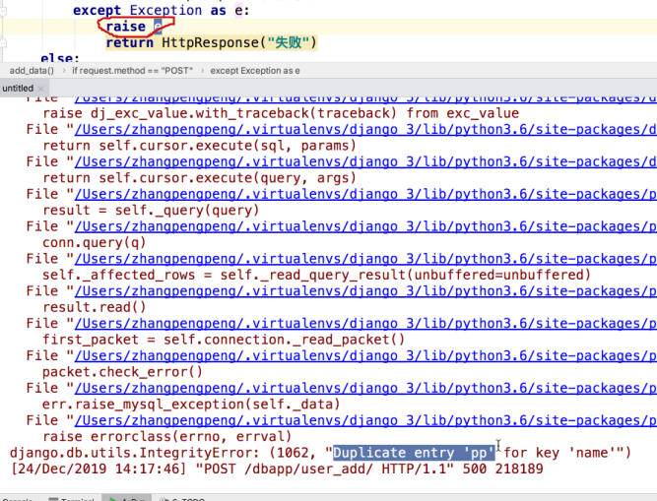Click the 'except Exception as e:' code line
This screenshot has width=657, height=501.
point(162,10)
